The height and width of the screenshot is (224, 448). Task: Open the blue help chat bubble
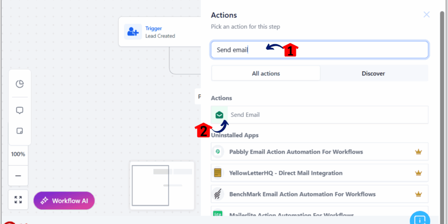(x=420, y=218)
